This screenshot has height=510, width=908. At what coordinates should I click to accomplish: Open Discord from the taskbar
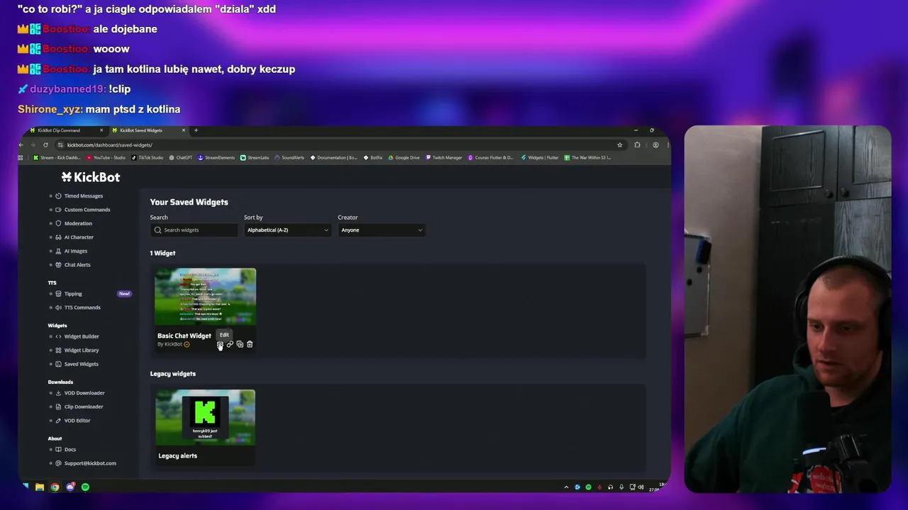pyautogui.click(x=70, y=487)
